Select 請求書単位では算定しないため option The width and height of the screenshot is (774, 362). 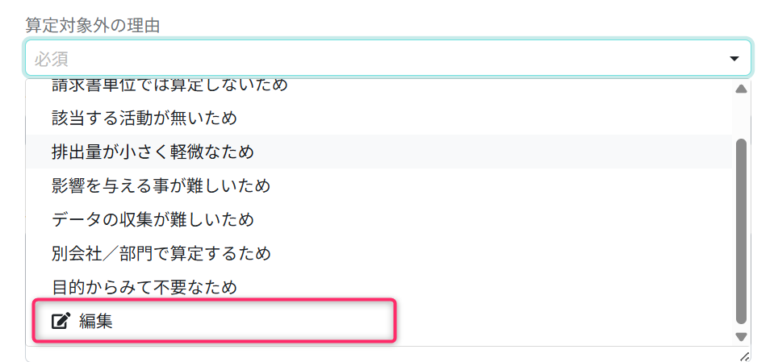click(x=169, y=85)
